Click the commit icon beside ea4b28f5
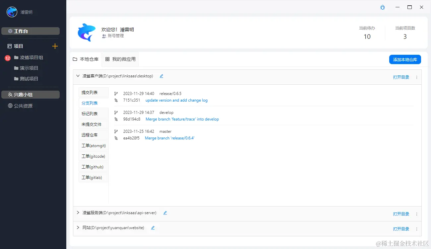The image size is (431, 249). (116, 138)
